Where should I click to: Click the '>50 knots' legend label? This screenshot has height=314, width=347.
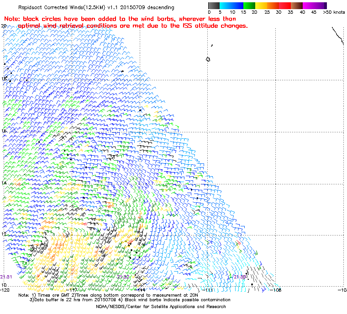click(334, 12)
